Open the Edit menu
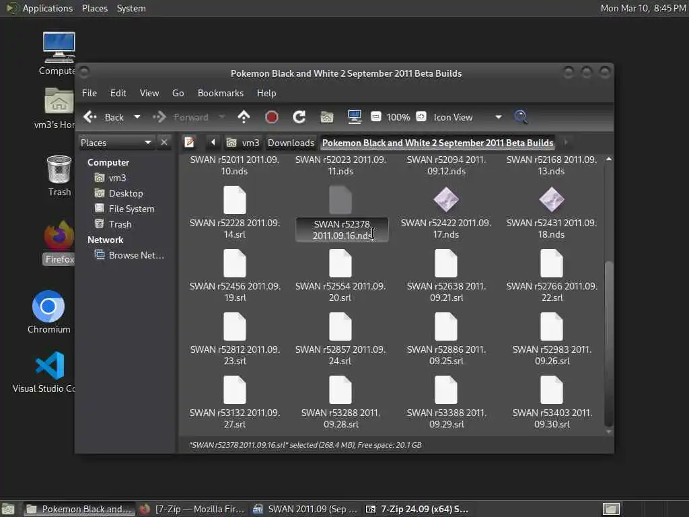The width and height of the screenshot is (689, 517). click(x=118, y=93)
